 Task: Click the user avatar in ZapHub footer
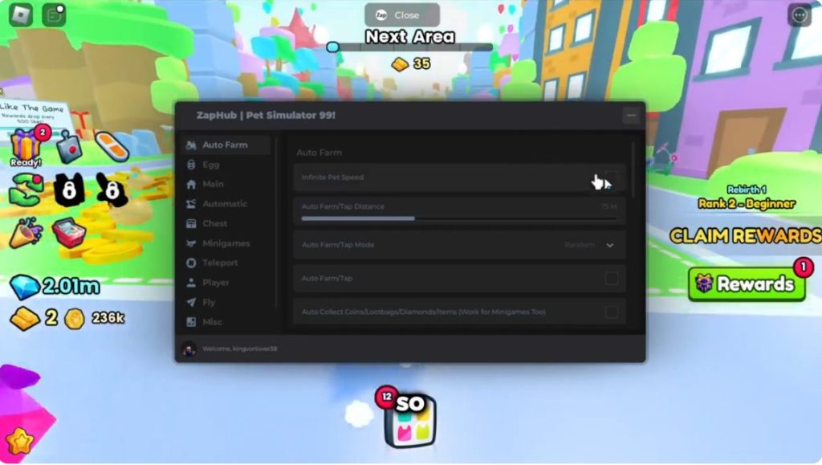189,349
